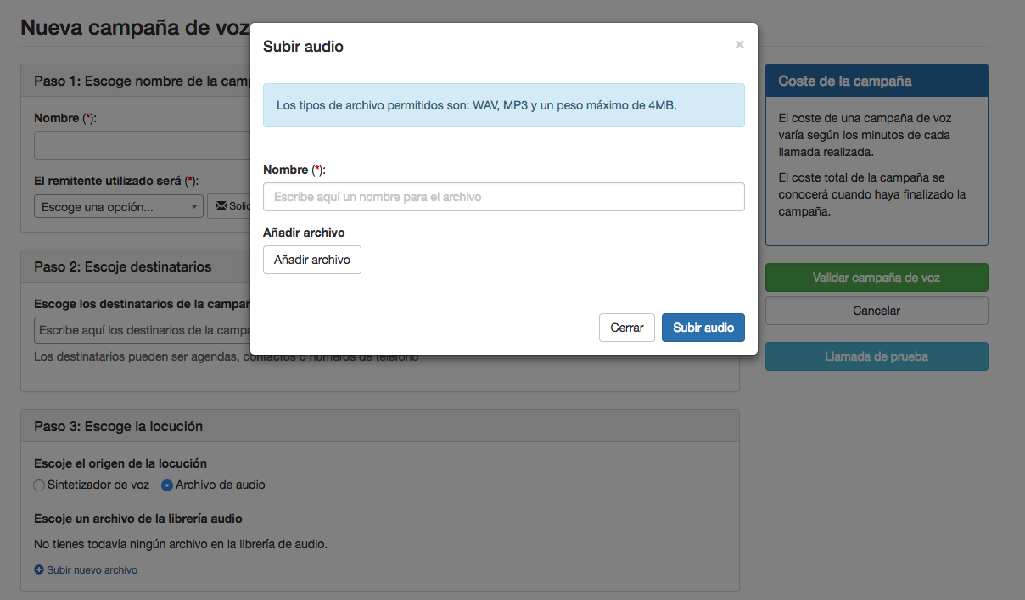Image resolution: width=1025 pixels, height=600 pixels.
Task: Start a Llamada de prueba
Action: (x=876, y=356)
